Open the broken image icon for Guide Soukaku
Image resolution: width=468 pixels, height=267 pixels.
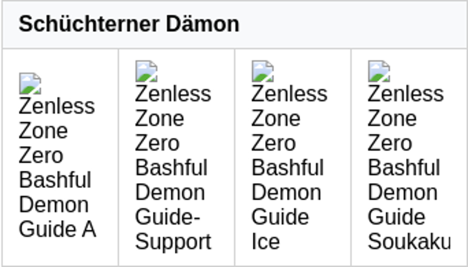(x=379, y=72)
